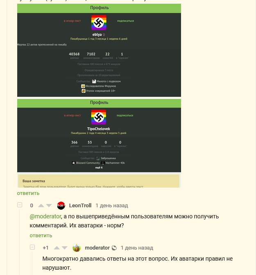The width and height of the screenshot is (256, 275).
Task: Click LeonTroll's comment timestamp
Action: [x=112, y=206]
